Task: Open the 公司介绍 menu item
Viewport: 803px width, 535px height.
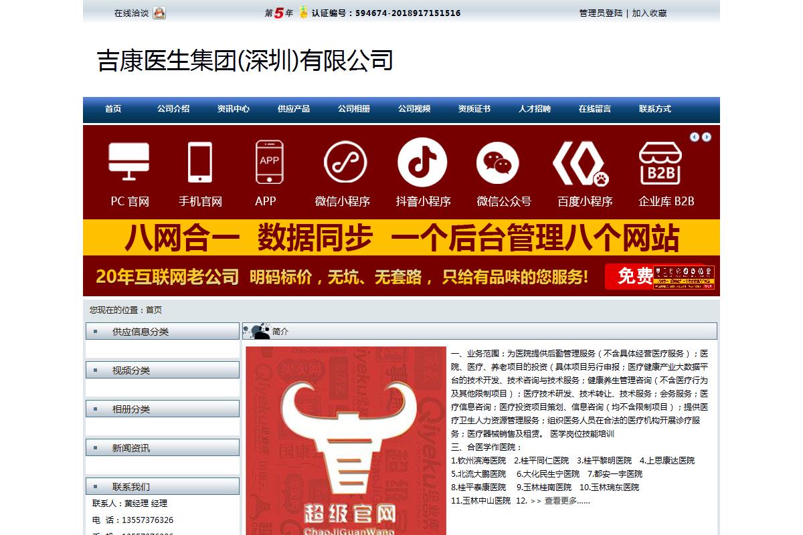Action: 173,109
